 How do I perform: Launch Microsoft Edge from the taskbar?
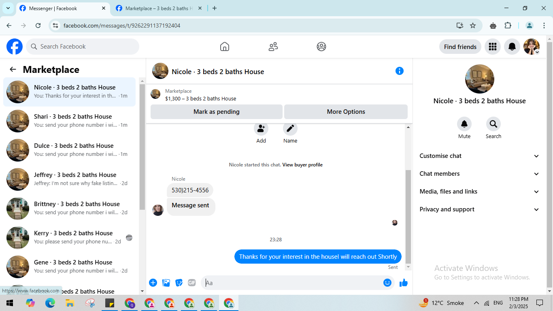50,303
